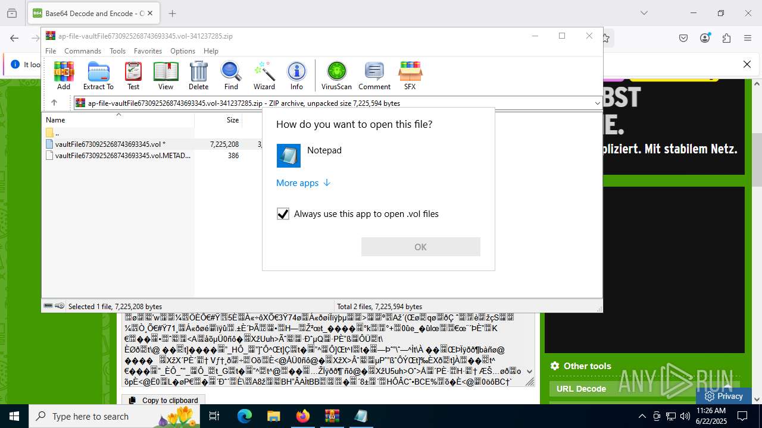The image size is (762, 428).
Task: Click the SFX toolbar icon
Action: (x=410, y=75)
